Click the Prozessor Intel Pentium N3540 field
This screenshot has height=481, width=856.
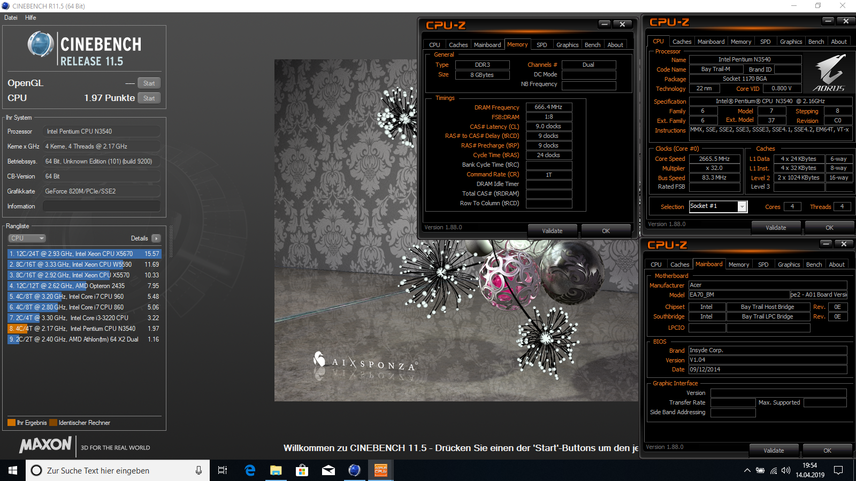click(x=102, y=131)
